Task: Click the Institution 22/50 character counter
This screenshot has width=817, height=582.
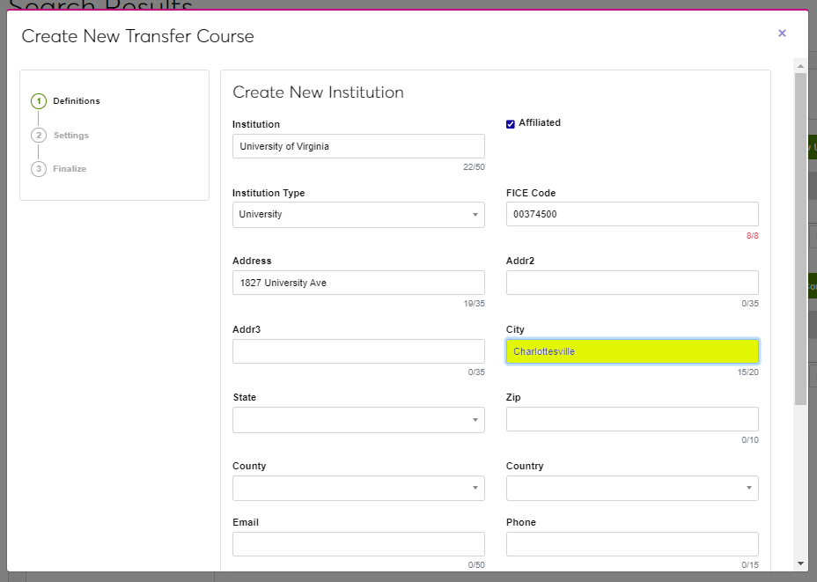Action: click(x=474, y=167)
